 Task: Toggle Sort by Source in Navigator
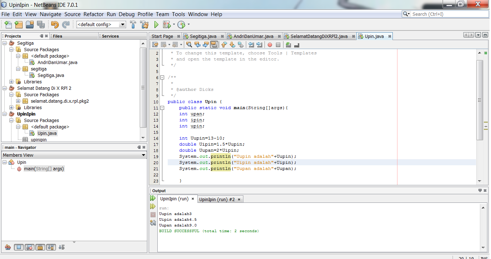62,247
